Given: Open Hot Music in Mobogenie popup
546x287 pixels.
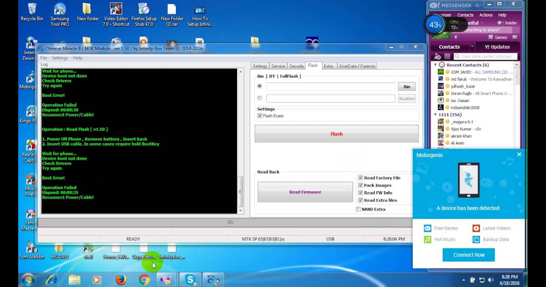Looking at the screenshot, I should (440, 239).
